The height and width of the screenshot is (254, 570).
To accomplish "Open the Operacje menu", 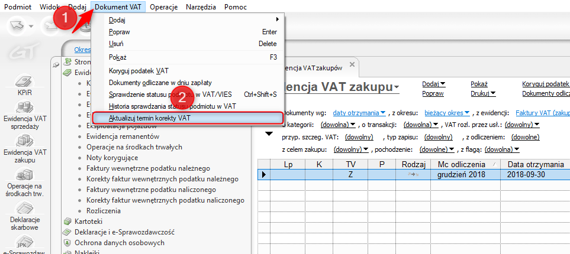I will point(163,7).
